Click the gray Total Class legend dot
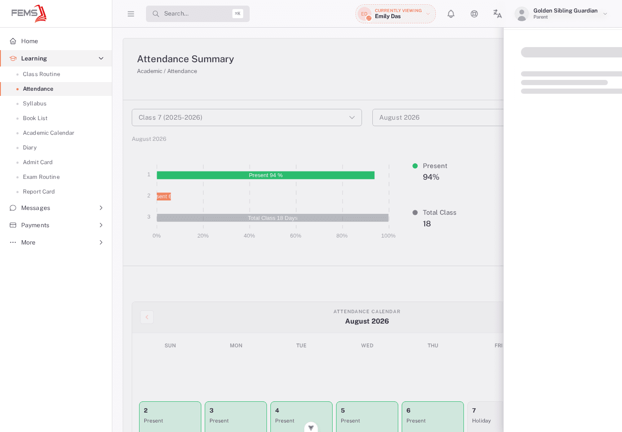Image resolution: width=622 pixels, height=432 pixels. point(415,213)
